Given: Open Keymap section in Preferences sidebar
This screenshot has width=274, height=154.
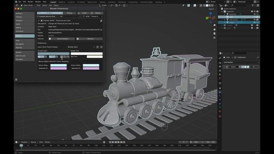Looking at the screenshot, I should click(25, 47).
